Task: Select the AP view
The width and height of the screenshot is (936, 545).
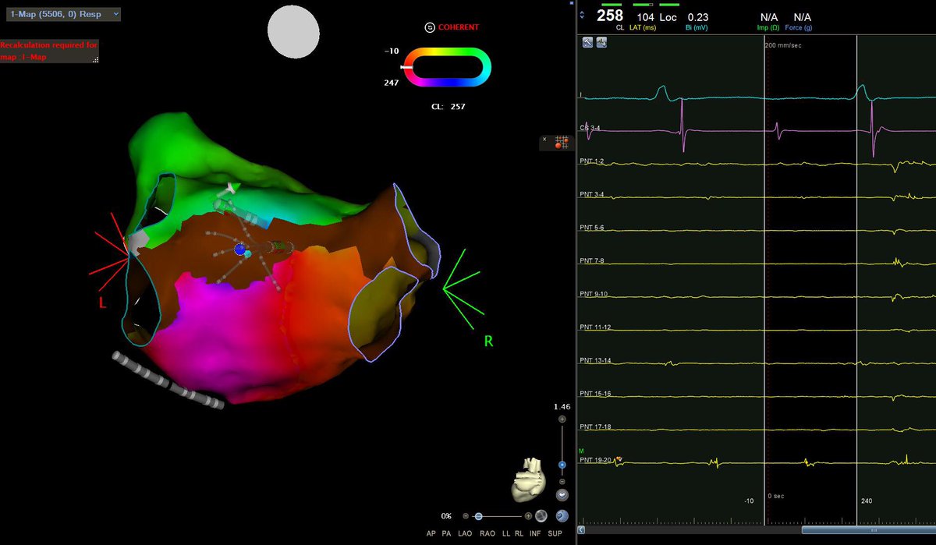Action: point(431,533)
